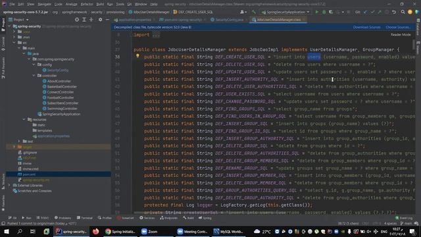Viewport: 421px width, 237px height.
Task: Open Firefox from taskbar
Action: (x=95, y=231)
